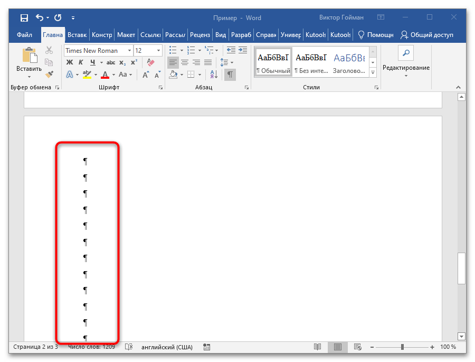This screenshot has width=475, height=362.
Task: Switch to the Вставка tab
Action: click(77, 35)
